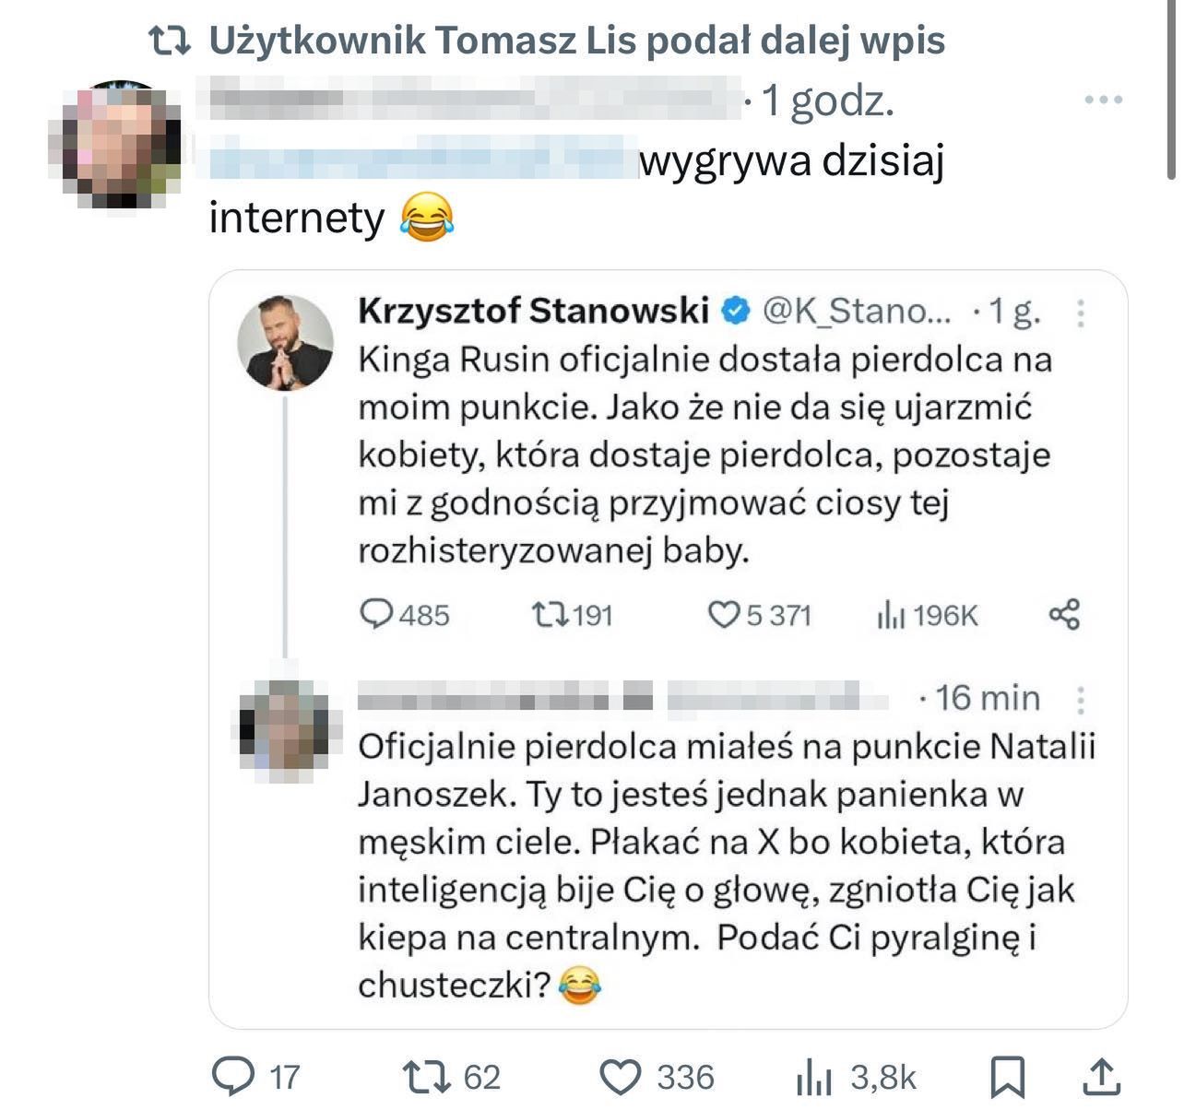This screenshot has height=1110, width=1184.
Task: Like the main post with 336 likes
Action: tap(621, 1075)
